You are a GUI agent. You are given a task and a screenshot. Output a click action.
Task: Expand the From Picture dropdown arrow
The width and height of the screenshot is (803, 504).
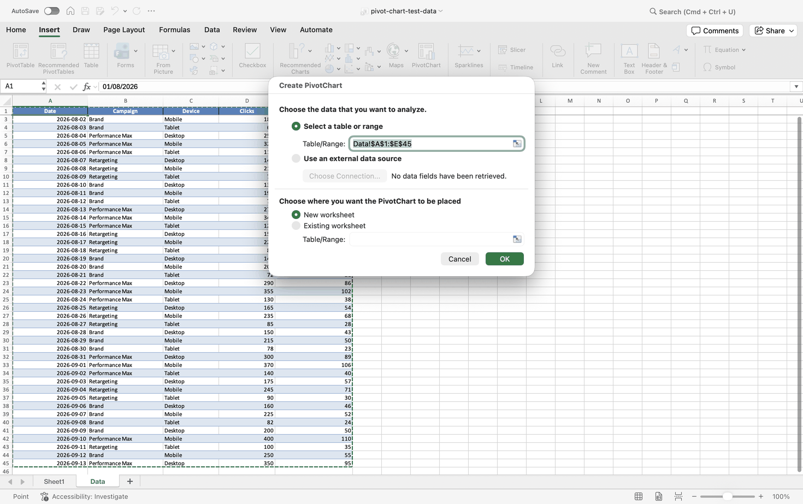click(174, 51)
